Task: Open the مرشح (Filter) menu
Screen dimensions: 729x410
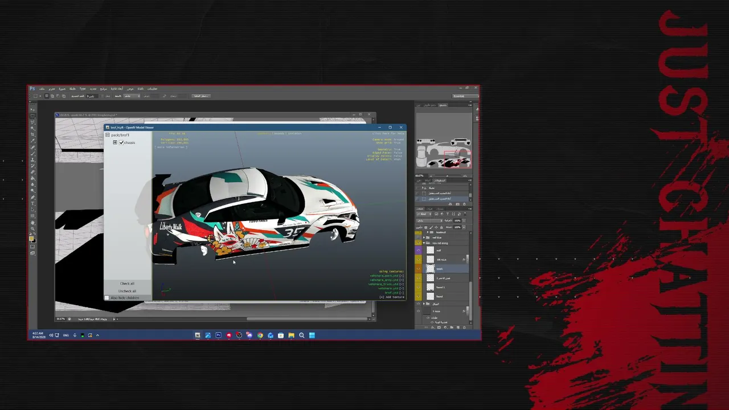Action: (x=103, y=89)
